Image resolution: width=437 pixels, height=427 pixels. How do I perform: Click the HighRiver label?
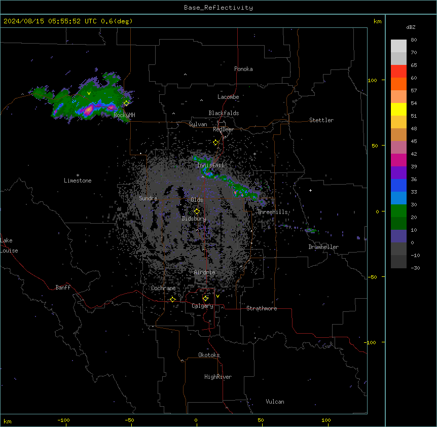218,377
